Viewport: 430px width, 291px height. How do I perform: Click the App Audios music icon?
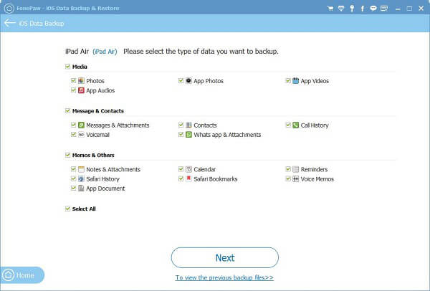[x=81, y=90]
